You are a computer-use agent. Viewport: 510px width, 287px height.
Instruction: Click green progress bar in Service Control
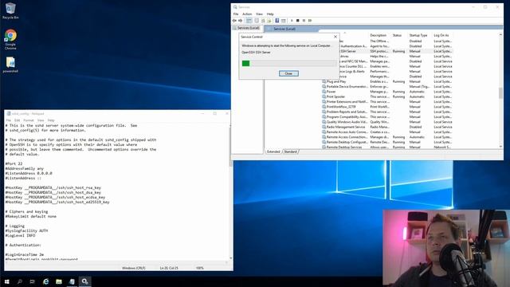(246, 64)
